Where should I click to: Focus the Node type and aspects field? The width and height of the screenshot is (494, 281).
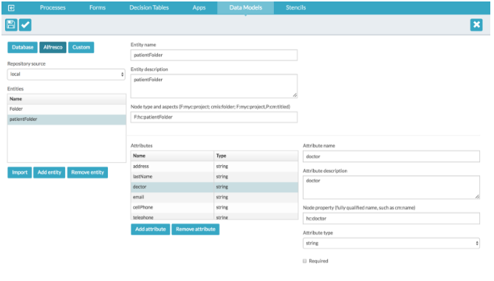coord(214,117)
